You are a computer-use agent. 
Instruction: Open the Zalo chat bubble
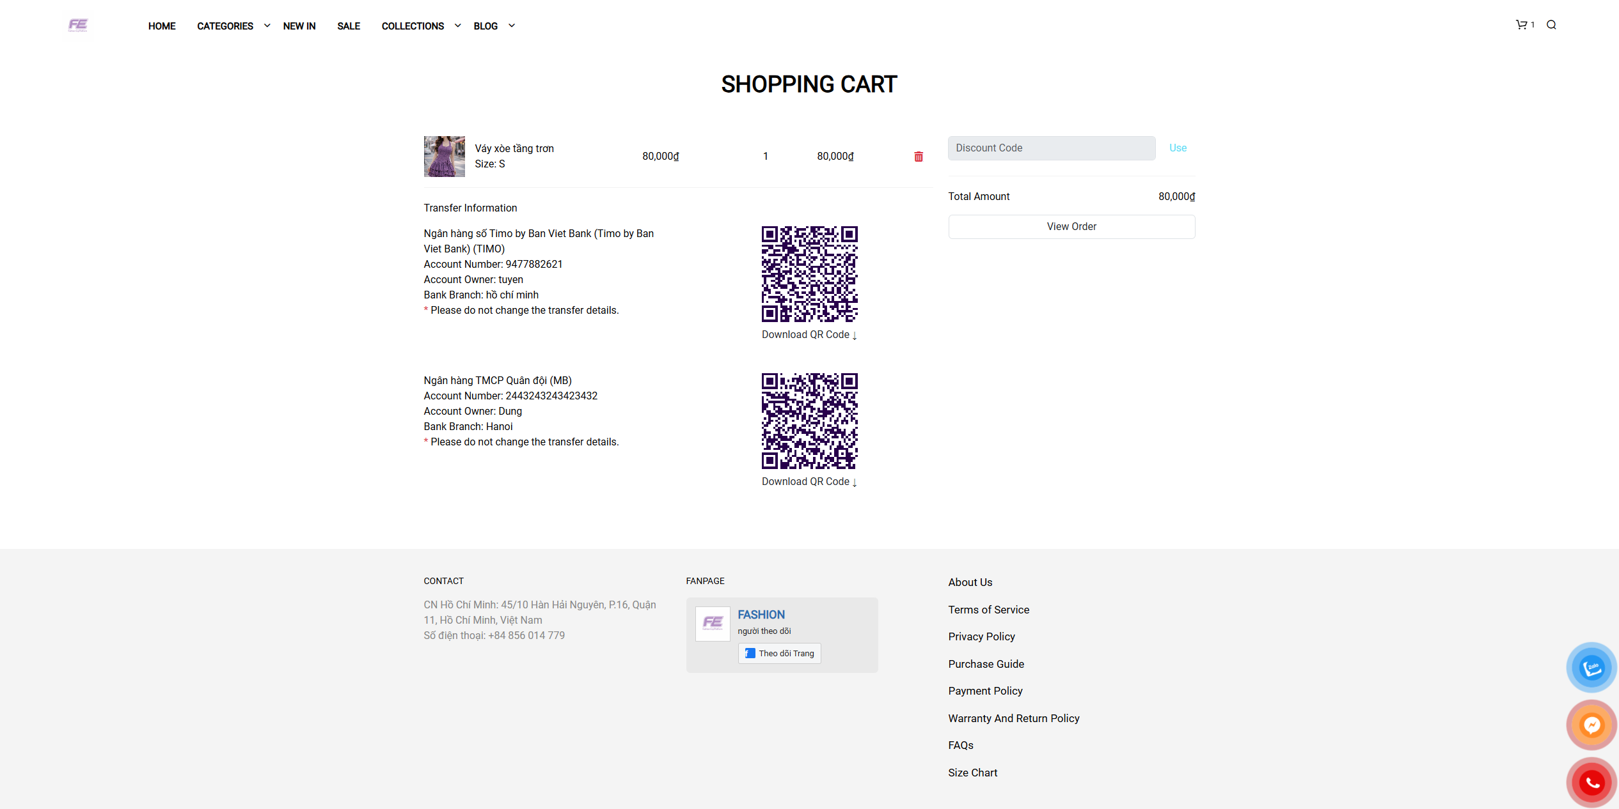[1591, 668]
